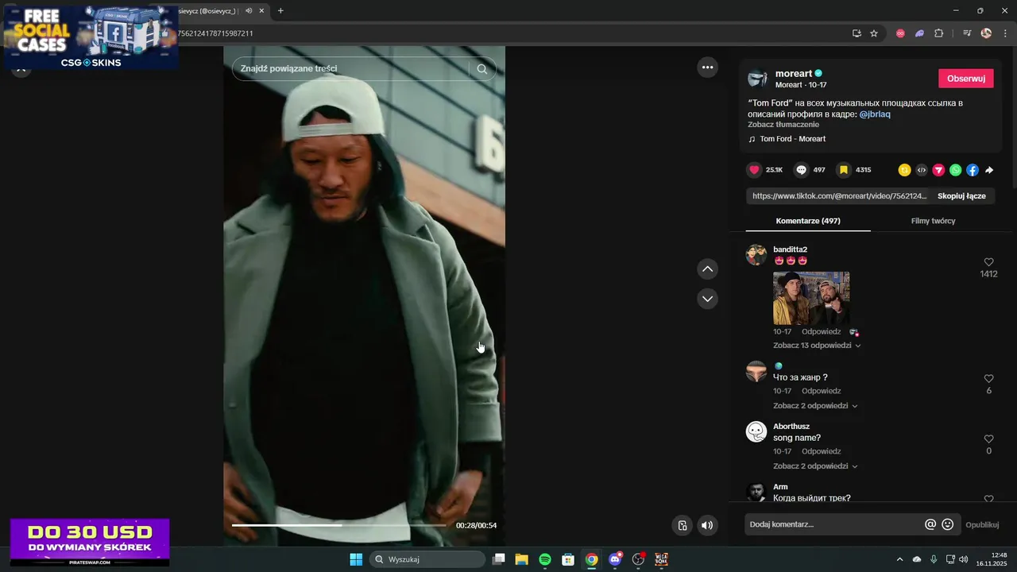Open File Explorer from the taskbar
Screen dimensions: 1017x572
[x=522, y=559]
